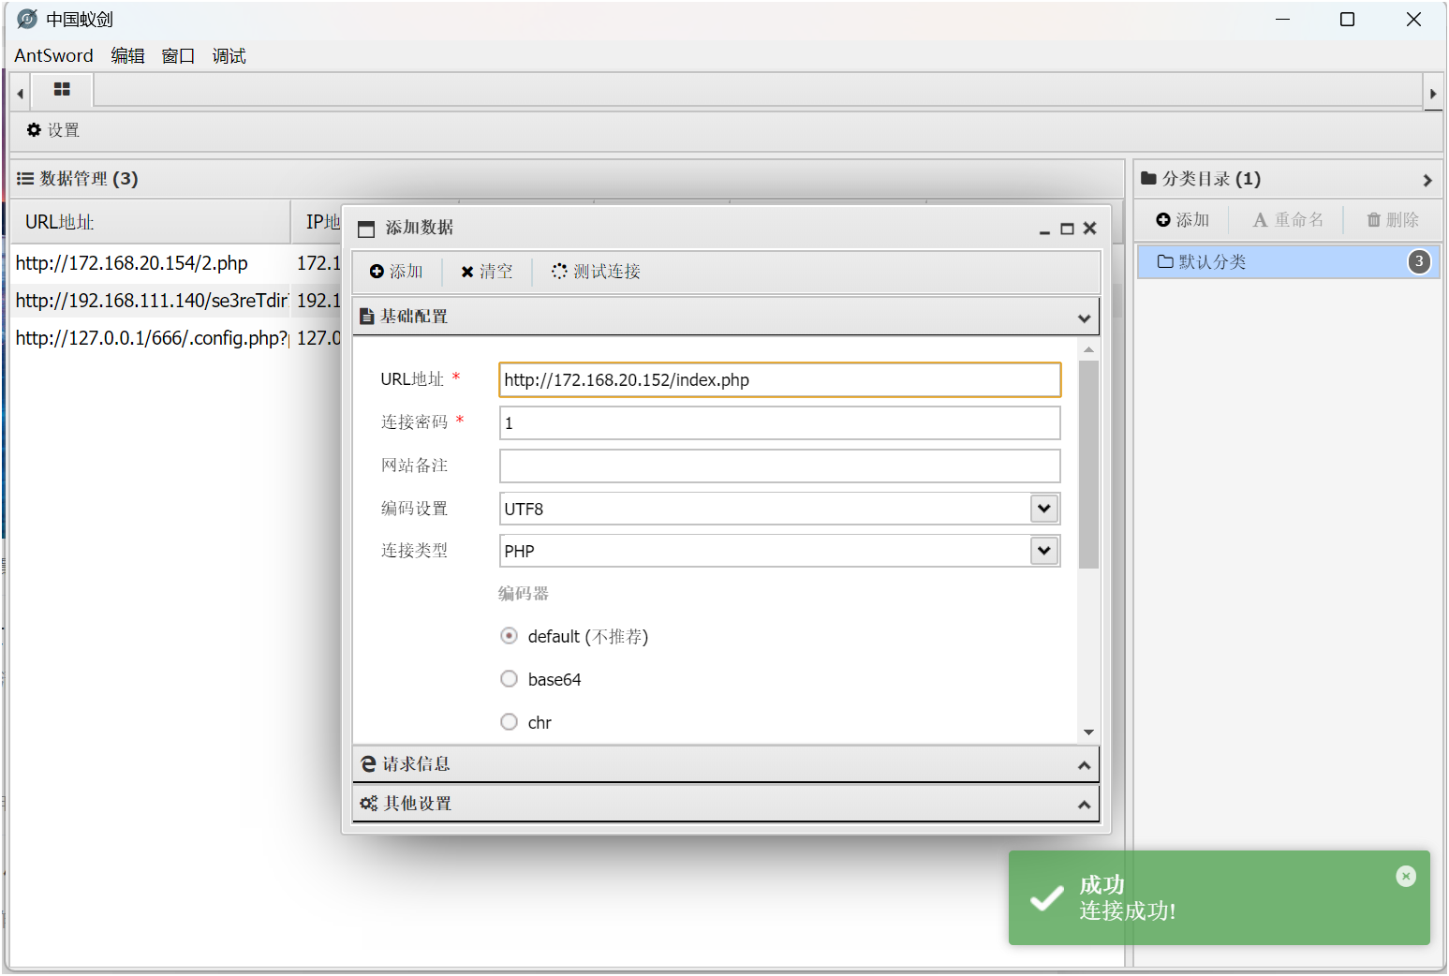Collapse the 分类目录 panel arrow
Screen dimensions: 1449x976
(1427, 180)
